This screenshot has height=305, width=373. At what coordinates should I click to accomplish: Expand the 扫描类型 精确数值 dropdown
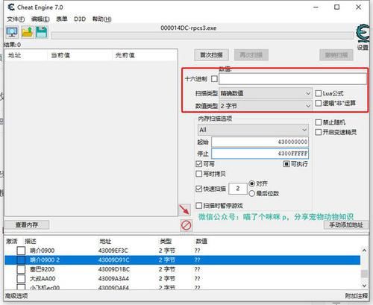pos(266,93)
